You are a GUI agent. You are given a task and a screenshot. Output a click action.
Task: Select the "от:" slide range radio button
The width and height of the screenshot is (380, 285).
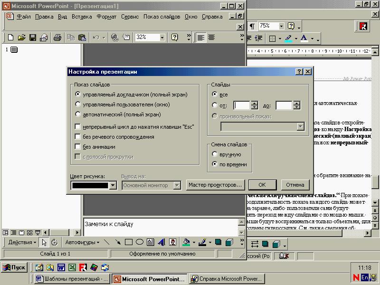(x=215, y=105)
